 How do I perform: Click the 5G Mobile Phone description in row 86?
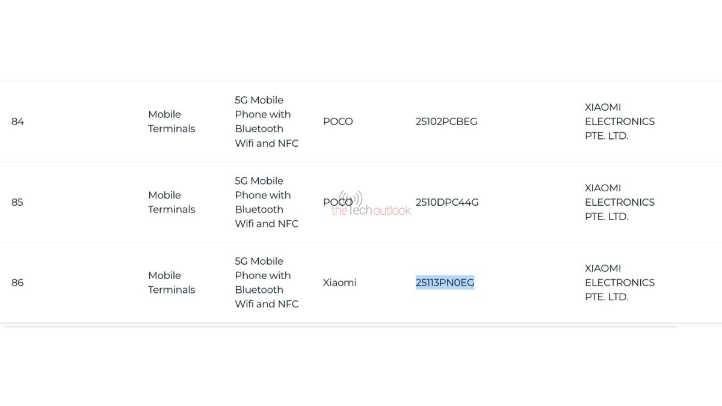point(267,283)
